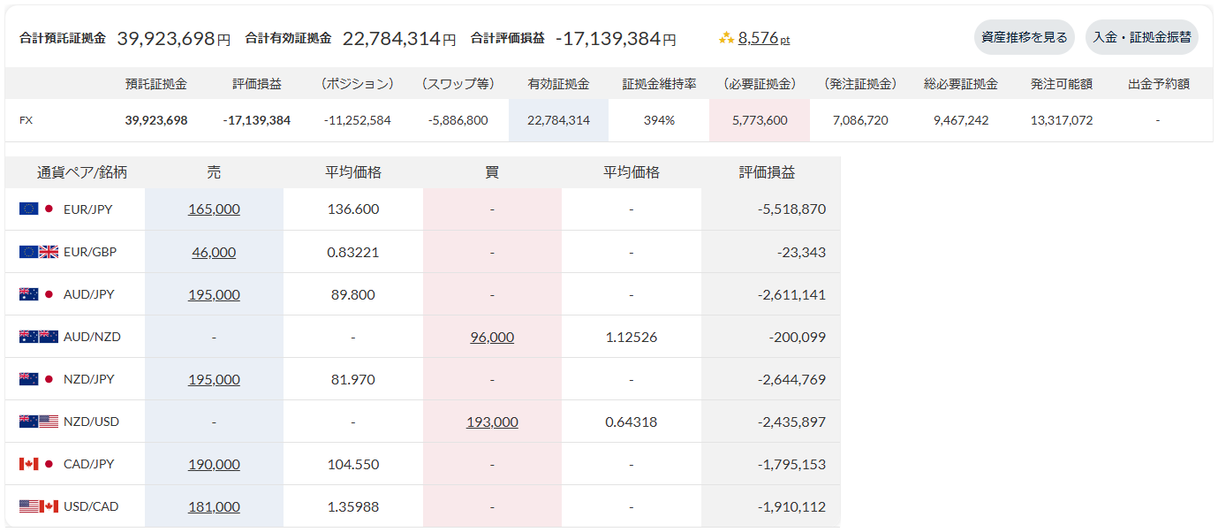Click the NZD/USD flag pair icon
The width and height of the screenshot is (1218, 532).
(38, 422)
